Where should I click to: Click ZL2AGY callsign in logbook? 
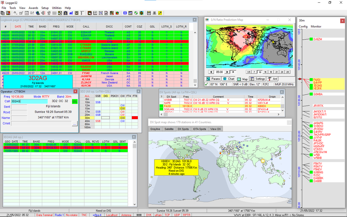click(x=86, y=82)
